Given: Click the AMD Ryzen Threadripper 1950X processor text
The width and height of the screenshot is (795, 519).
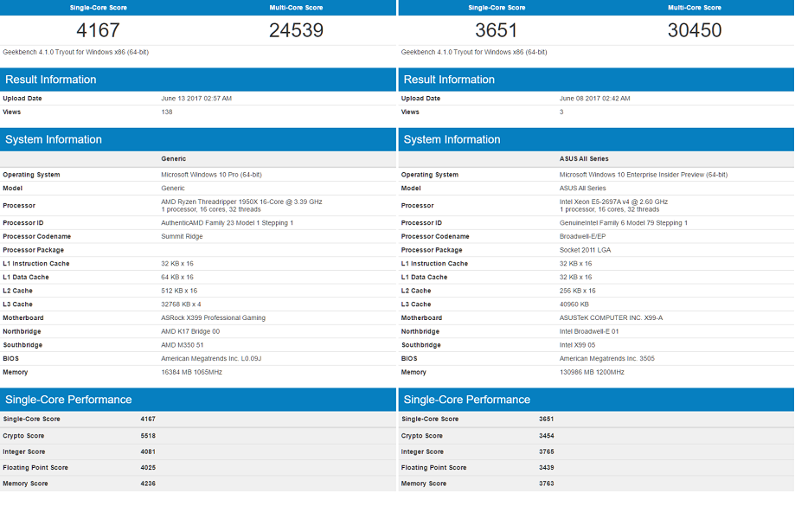Looking at the screenshot, I should [241, 202].
